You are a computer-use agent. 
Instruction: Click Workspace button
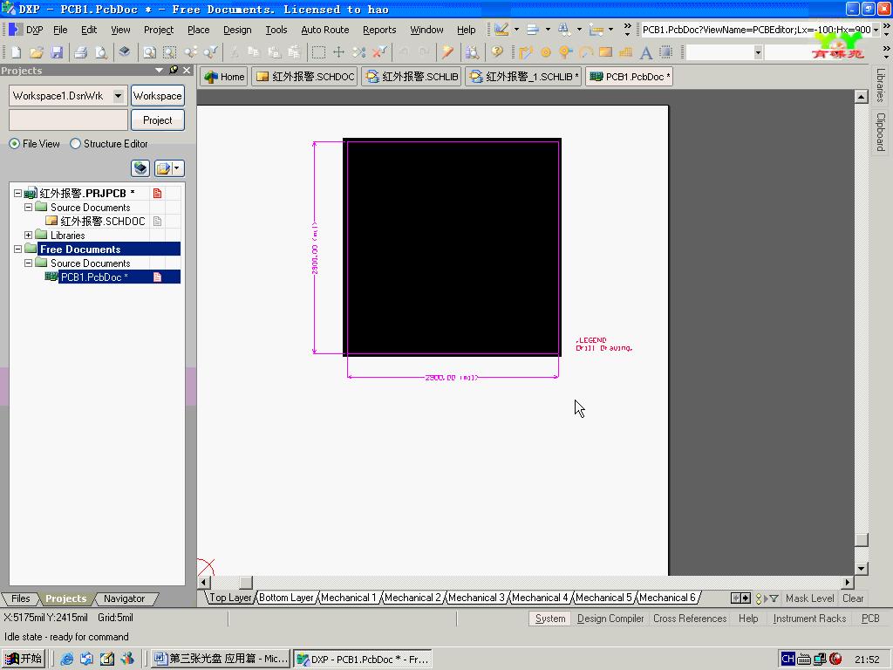pos(157,96)
